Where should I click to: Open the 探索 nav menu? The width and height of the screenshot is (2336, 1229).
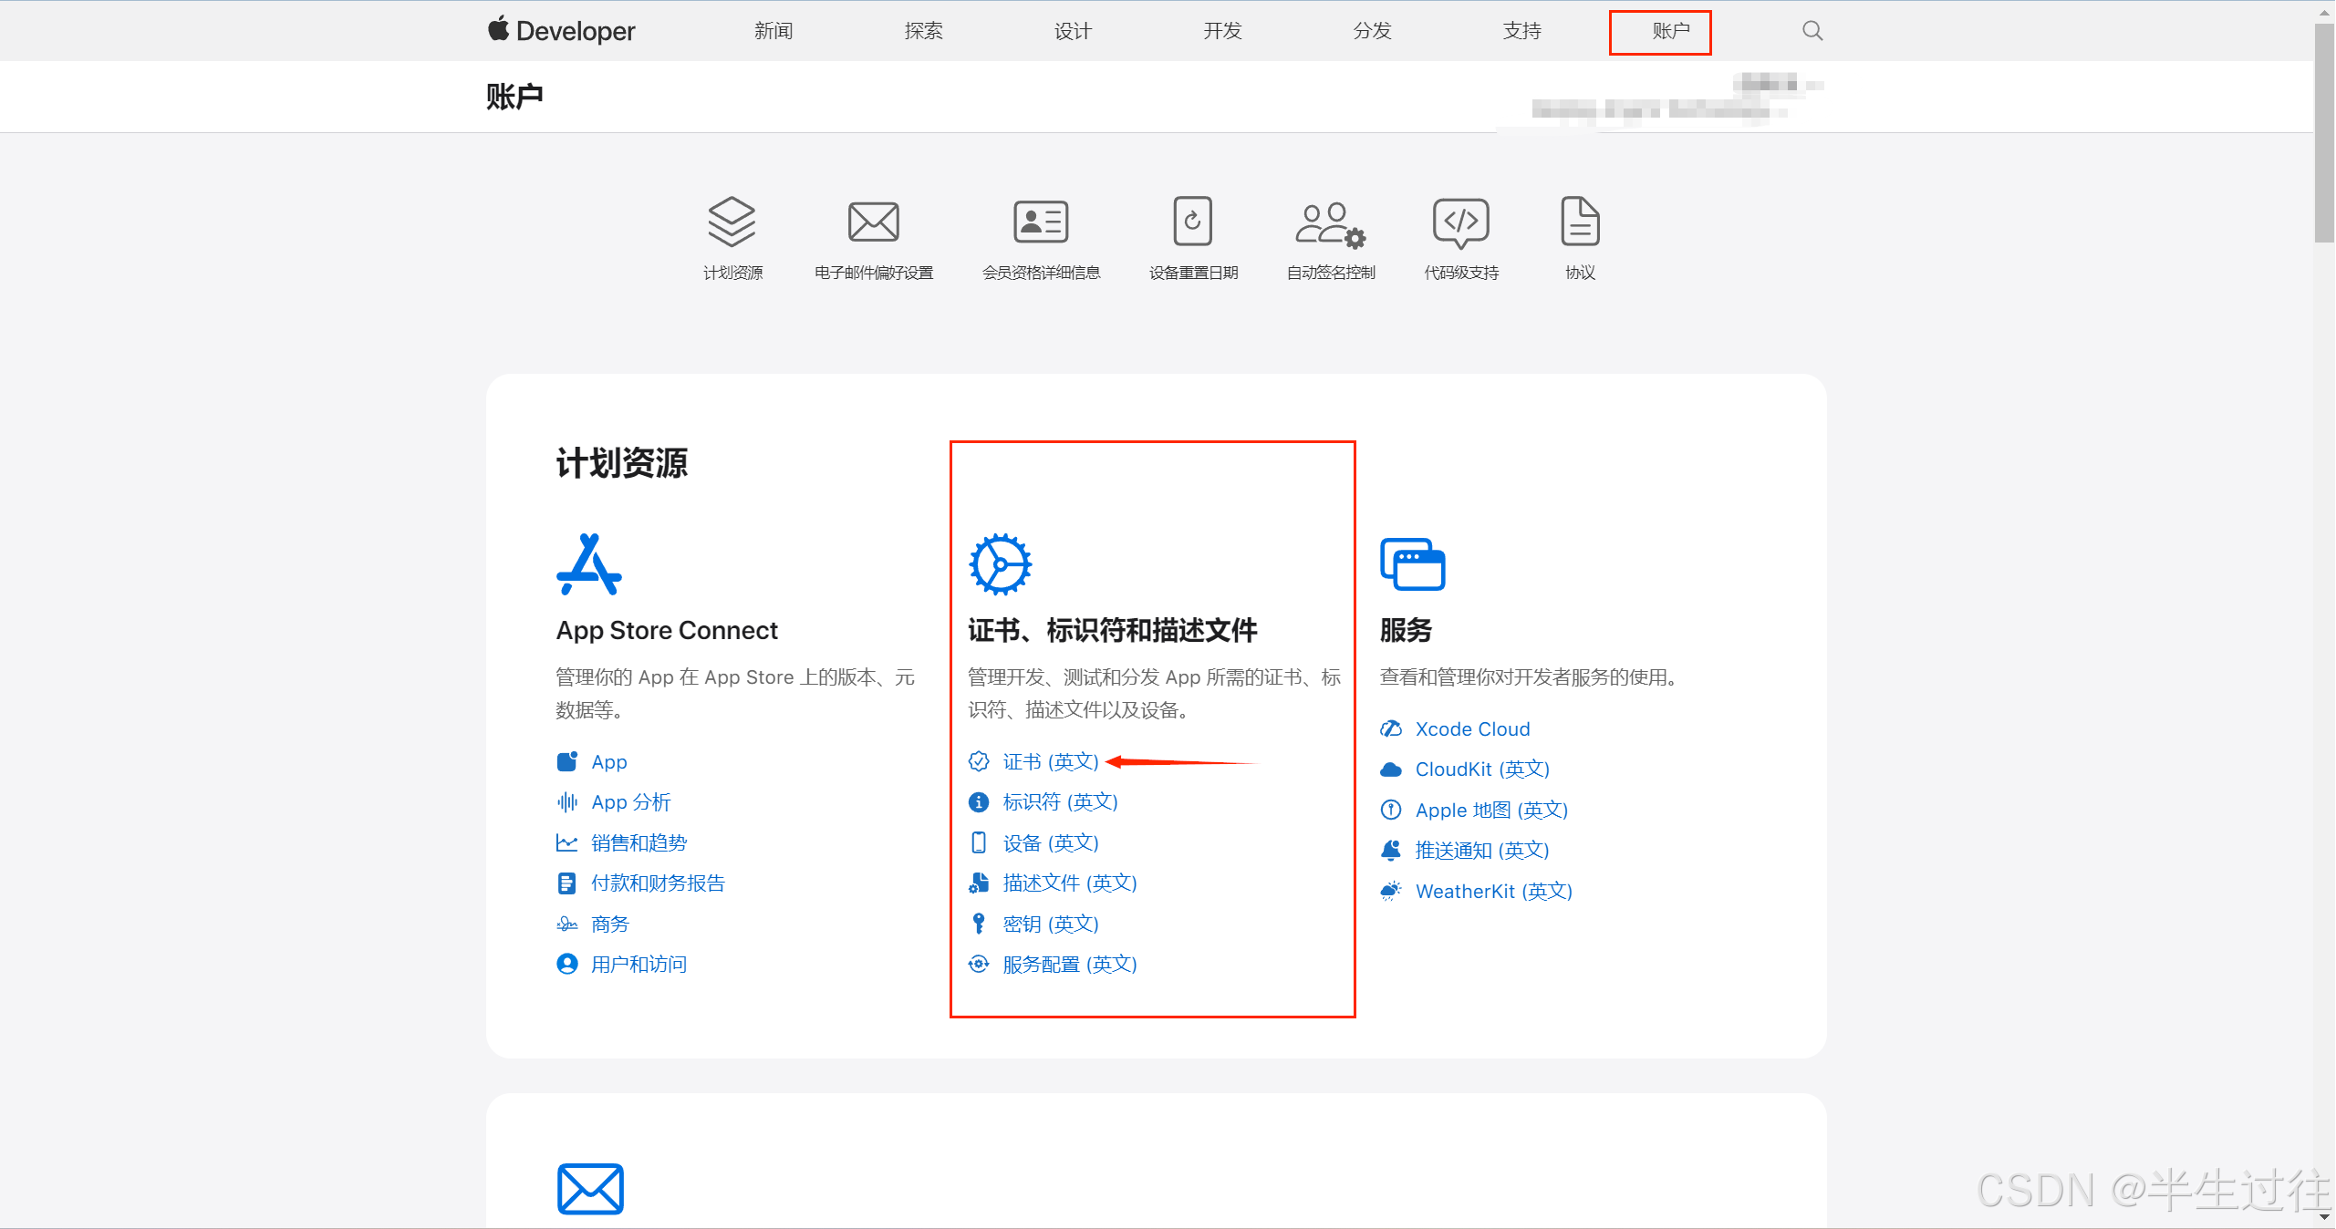pos(923,31)
